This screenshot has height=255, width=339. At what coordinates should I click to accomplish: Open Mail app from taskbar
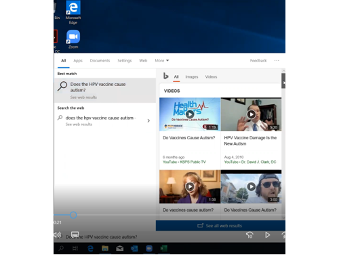click(119, 248)
